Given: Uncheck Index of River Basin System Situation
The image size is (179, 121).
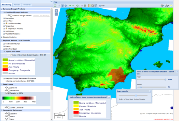Looking at the screenshot, I should click(11, 55).
